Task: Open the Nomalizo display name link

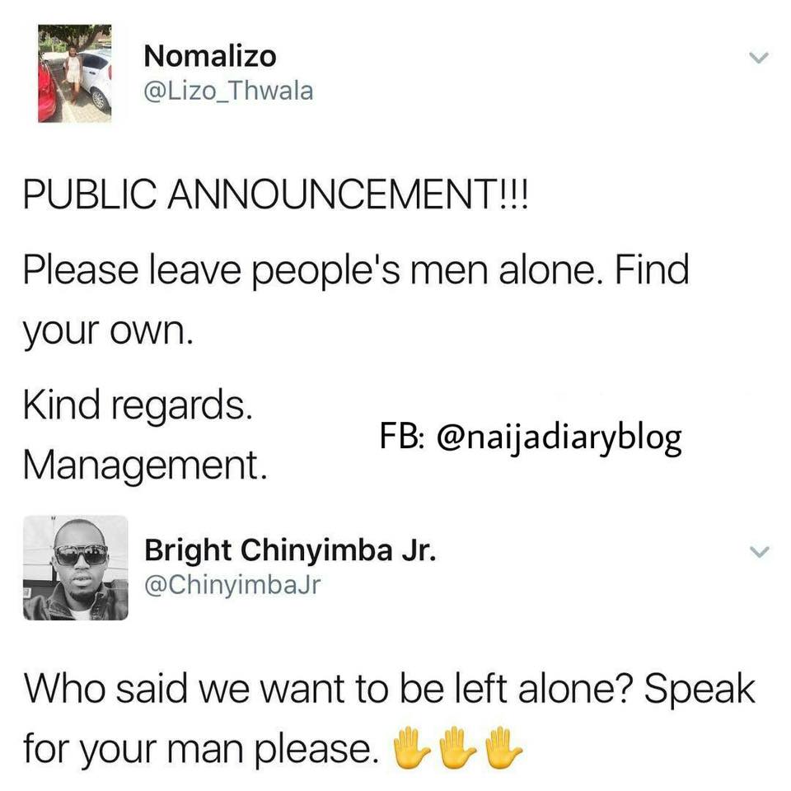Action: tap(210, 56)
